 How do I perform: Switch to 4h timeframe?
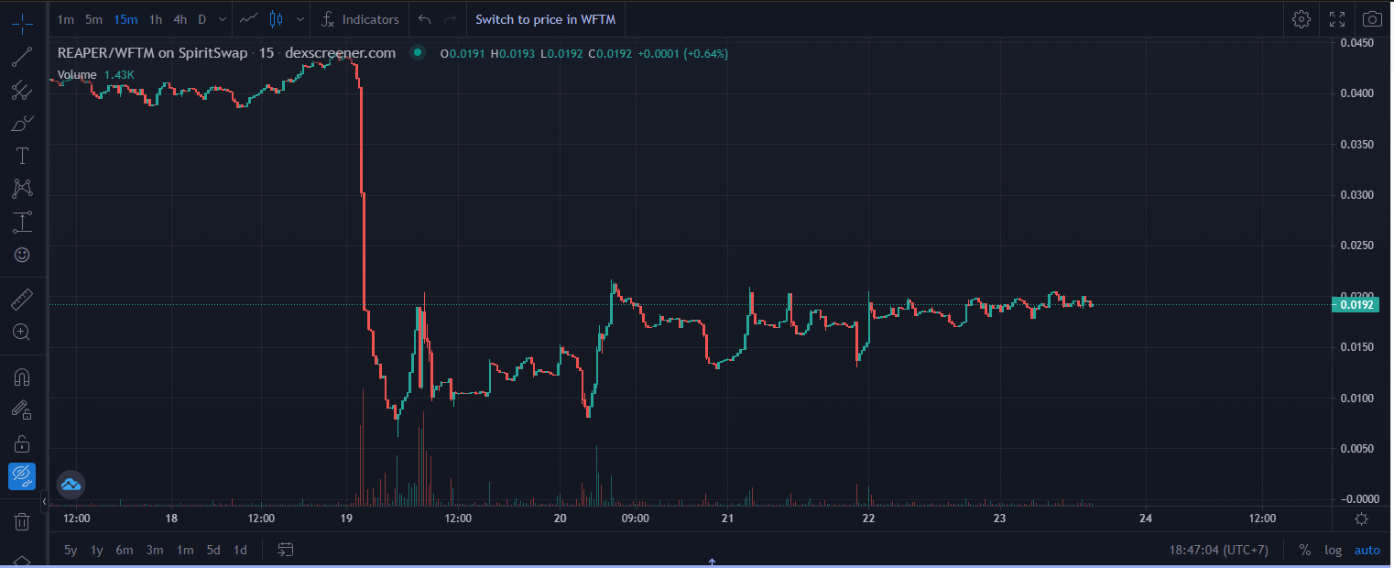pos(180,19)
